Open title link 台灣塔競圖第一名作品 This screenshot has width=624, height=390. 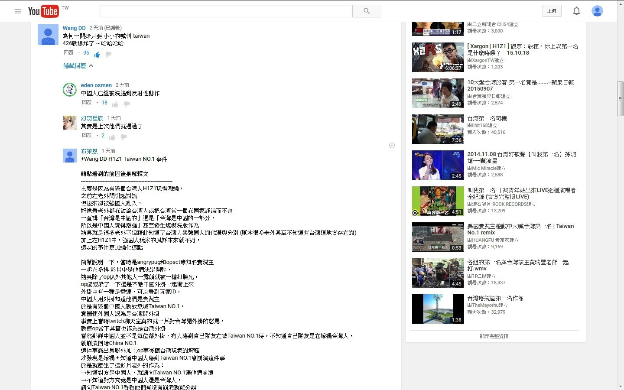(x=495, y=298)
